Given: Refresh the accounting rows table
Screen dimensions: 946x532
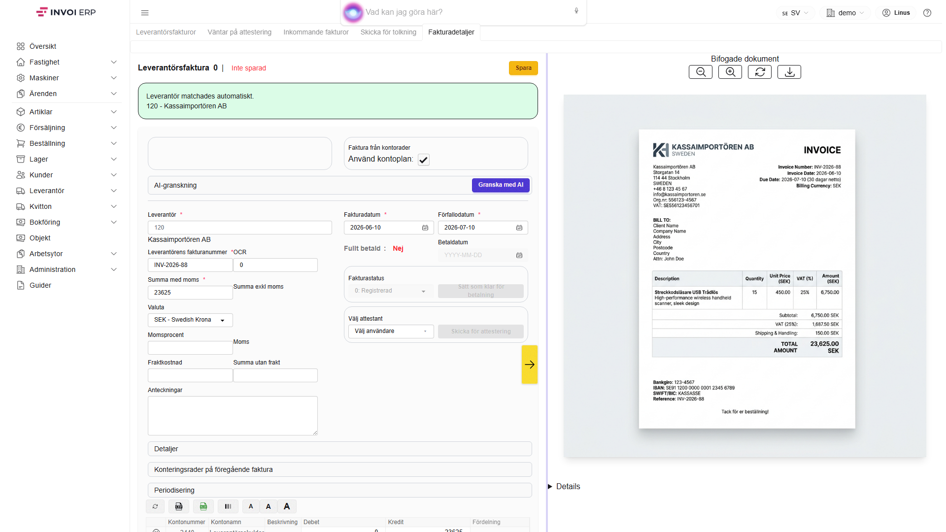Looking at the screenshot, I should (x=155, y=506).
